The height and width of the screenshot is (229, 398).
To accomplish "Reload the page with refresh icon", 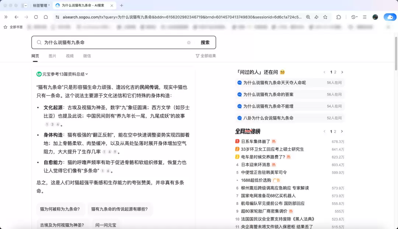I will (36, 17).
